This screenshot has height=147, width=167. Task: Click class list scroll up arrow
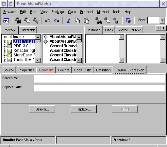coord(79,37)
